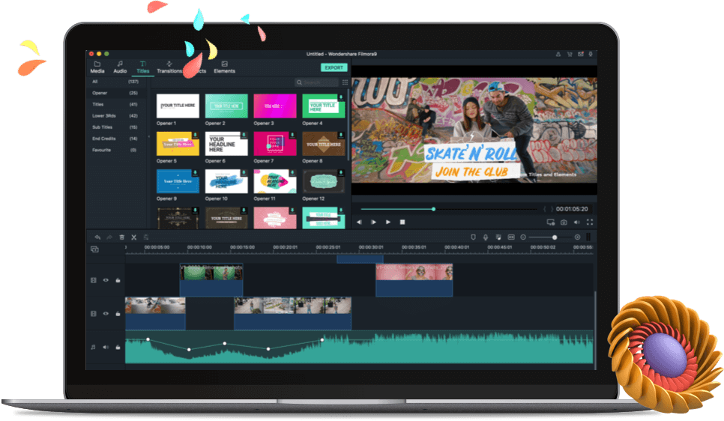Screen dimensions: 724x421
Task: Click the edit adjust icon in timeline toolbar
Action: pyautogui.click(x=146, y=237)
